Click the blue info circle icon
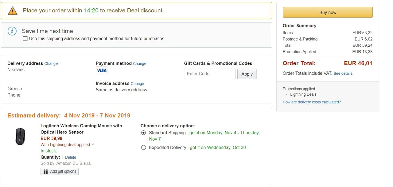The width and height of the screenshot is (393, 187). (x=12, y=31)
